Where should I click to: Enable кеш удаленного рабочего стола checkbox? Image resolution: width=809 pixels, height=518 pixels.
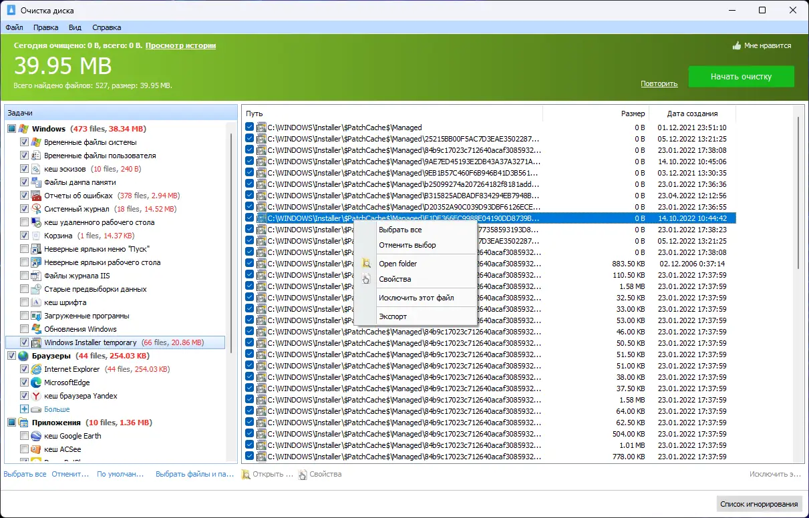(x=25, y=222)
